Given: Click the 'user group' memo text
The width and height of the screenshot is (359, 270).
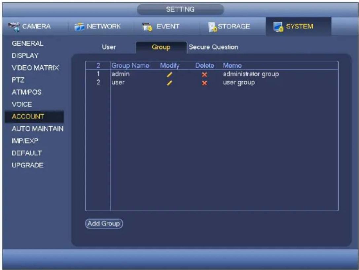Looking at the screenshot, I should (x=239, y=83).
